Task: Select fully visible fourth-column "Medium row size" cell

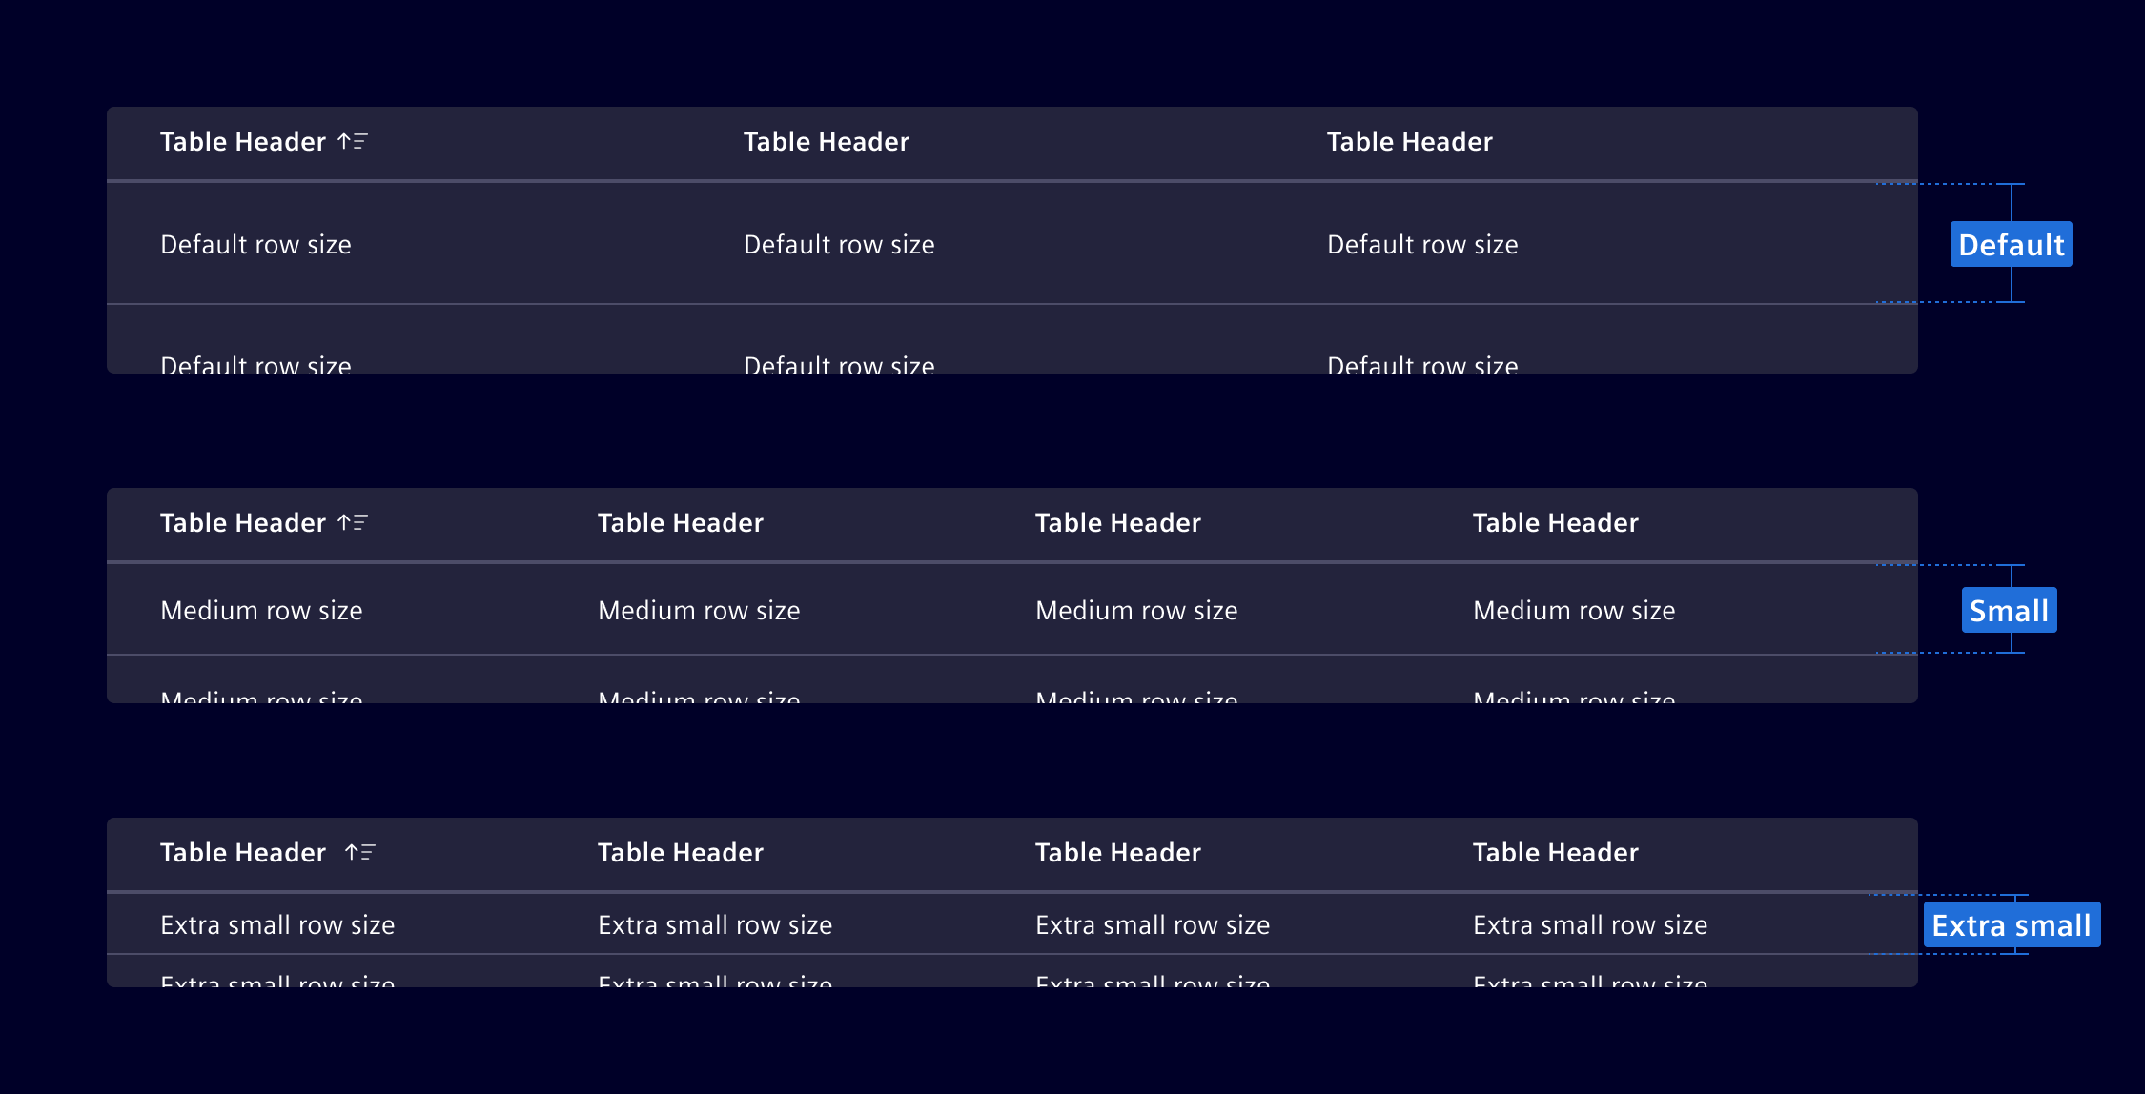Action: [x=1574, y=611]
